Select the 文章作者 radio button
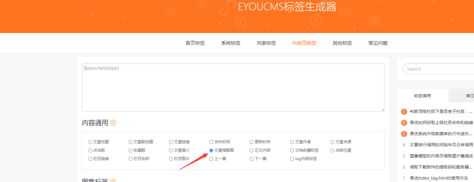The width and height of the screenshot is (474, 182). 292,142
